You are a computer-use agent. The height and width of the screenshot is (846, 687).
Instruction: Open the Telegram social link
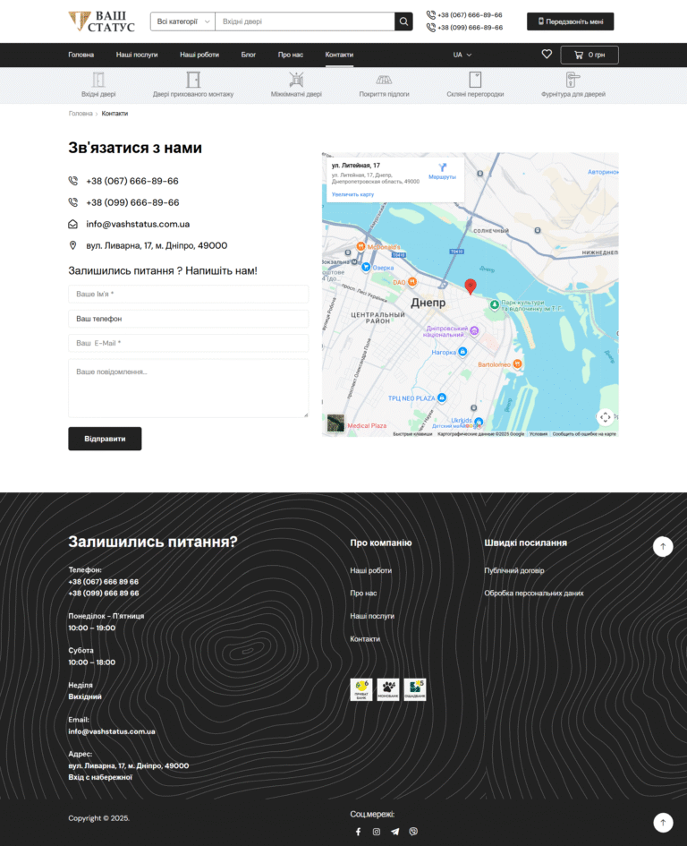point(394,832)
